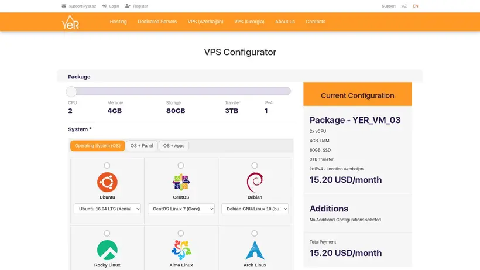Viewport: 480px width, 270px height.
Task: Click the envelope icon beside support email
Action: [64, 6]
